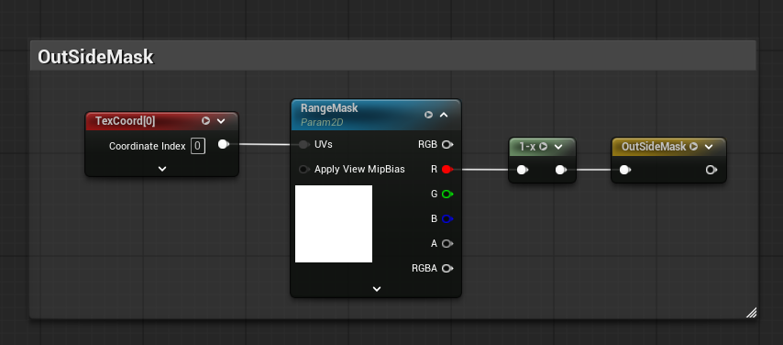Collapse the OutSideMask node chevron

pyautogui.click(x=709, y=147)
